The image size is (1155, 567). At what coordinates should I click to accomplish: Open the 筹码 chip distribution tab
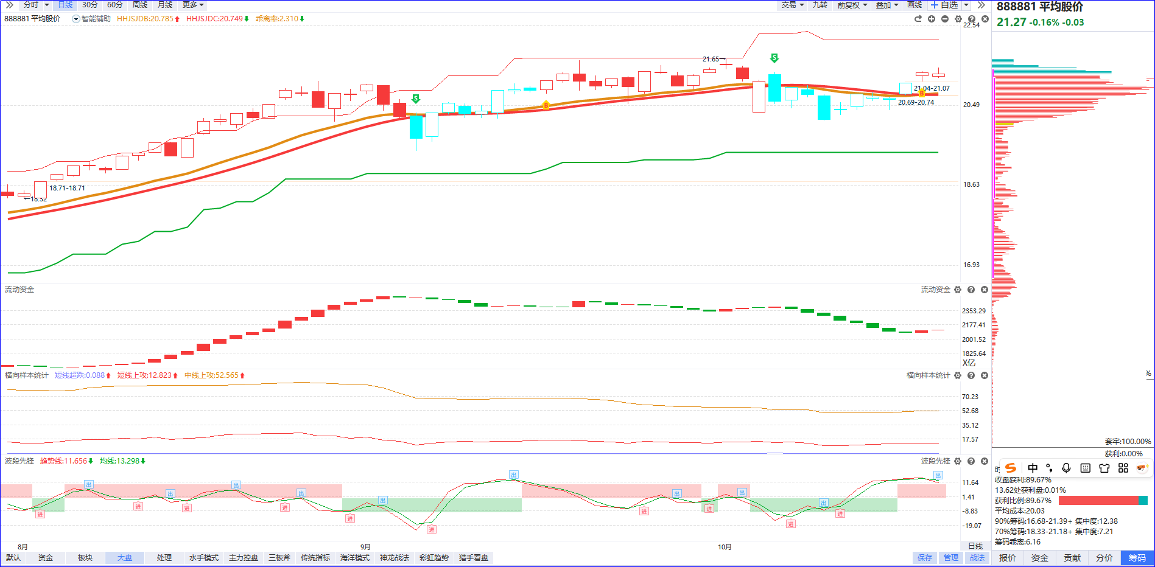(x=1137, y=558)
